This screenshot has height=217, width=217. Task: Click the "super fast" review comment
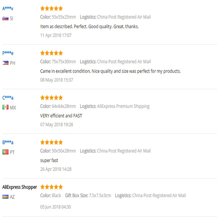click(x=49, y=160)
